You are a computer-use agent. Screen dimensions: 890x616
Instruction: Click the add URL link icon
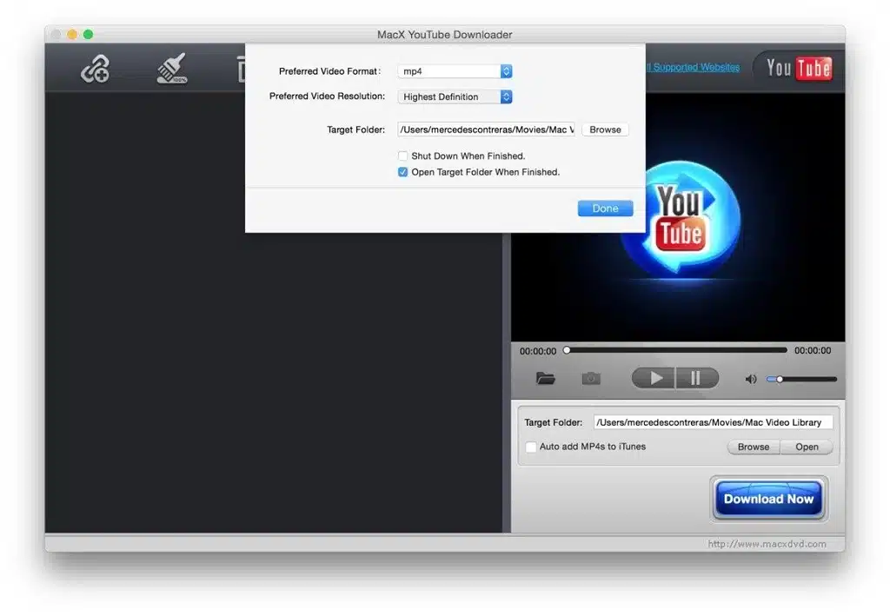pos(96,68)
